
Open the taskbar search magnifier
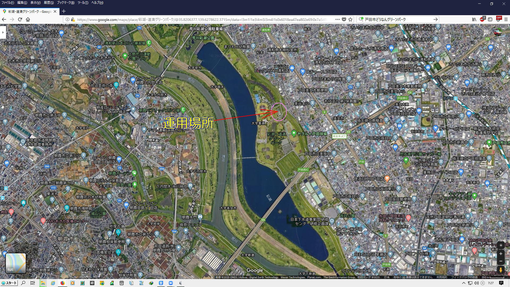[x=23, y=283]
